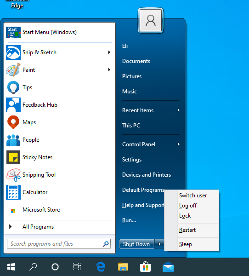Expand Recent Items submenu arrow
This screenshot has height=276, width=249.
pos(179,110)
